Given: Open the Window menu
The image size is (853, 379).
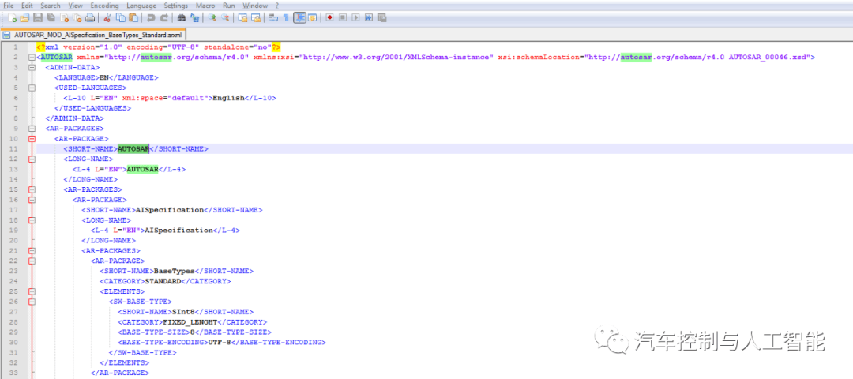Looking at the screenshot, I should (x=255, y=6).
